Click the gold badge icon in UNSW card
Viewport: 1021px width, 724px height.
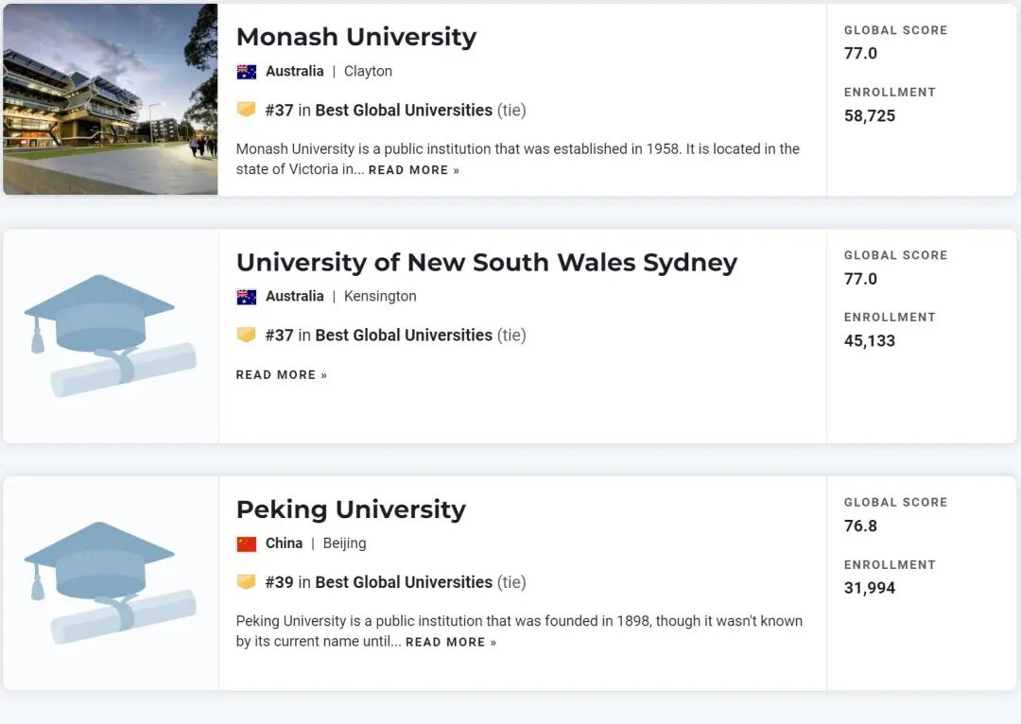coord(247,335)
